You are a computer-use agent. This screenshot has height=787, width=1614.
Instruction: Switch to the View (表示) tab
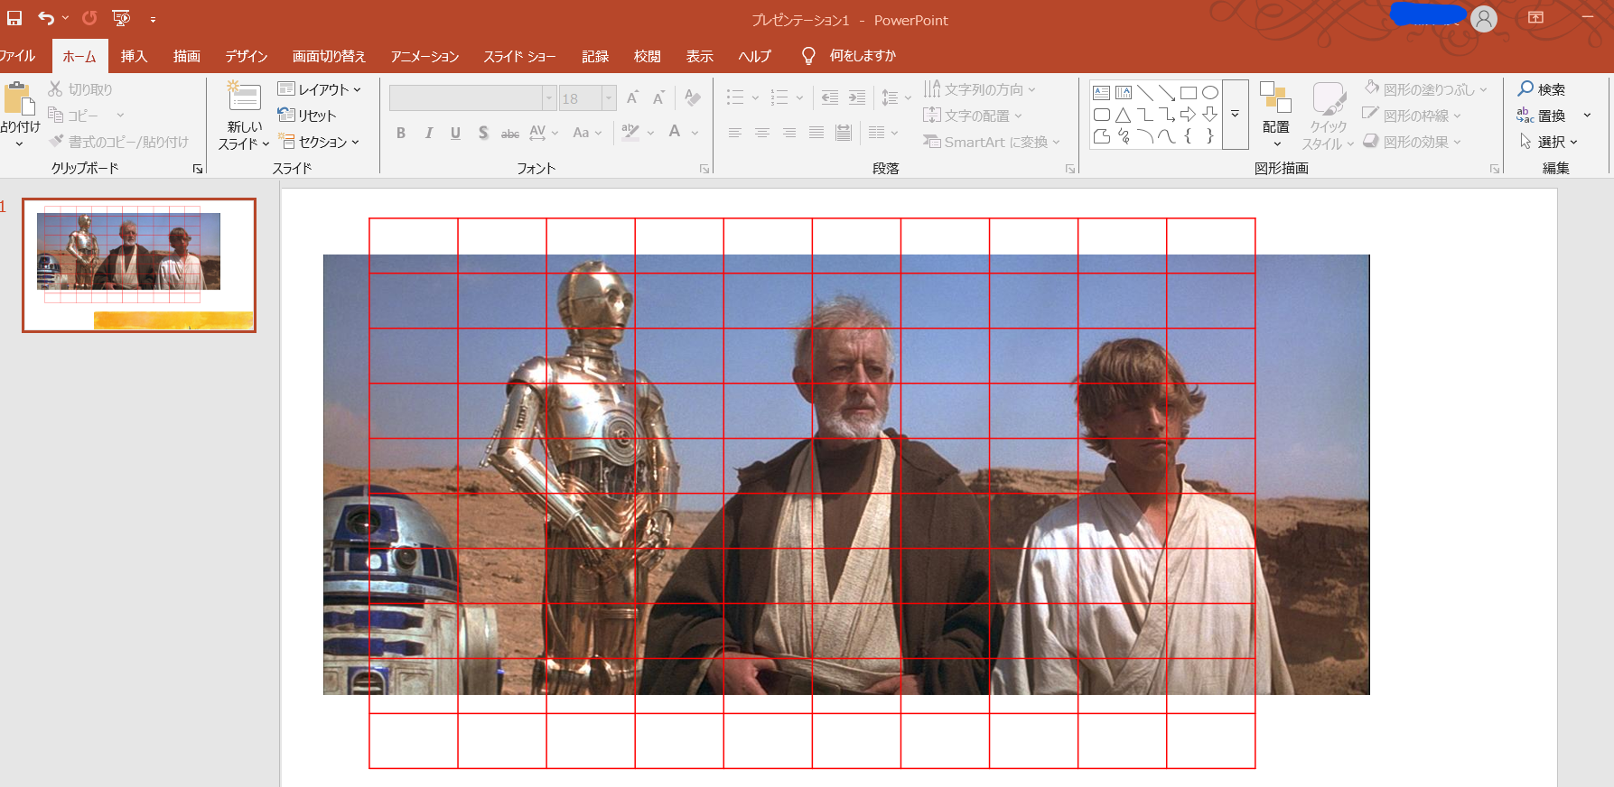click(x=699, y=56)
